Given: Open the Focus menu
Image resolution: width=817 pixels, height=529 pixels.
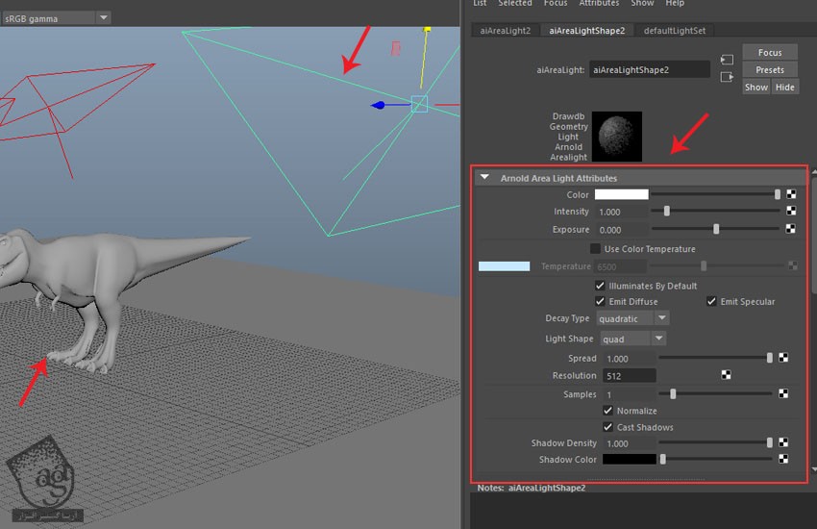Looking at the screenshot, I should 556,3.
